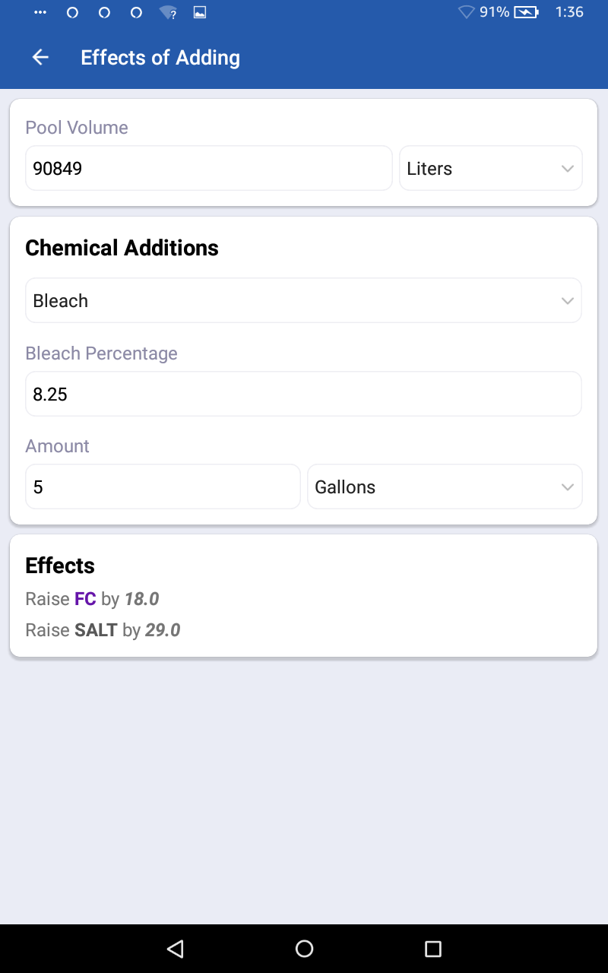Viewport: 608px width, 973px height.
Task: Tap the Chemical Additions heading
Action: coord(122,248)
